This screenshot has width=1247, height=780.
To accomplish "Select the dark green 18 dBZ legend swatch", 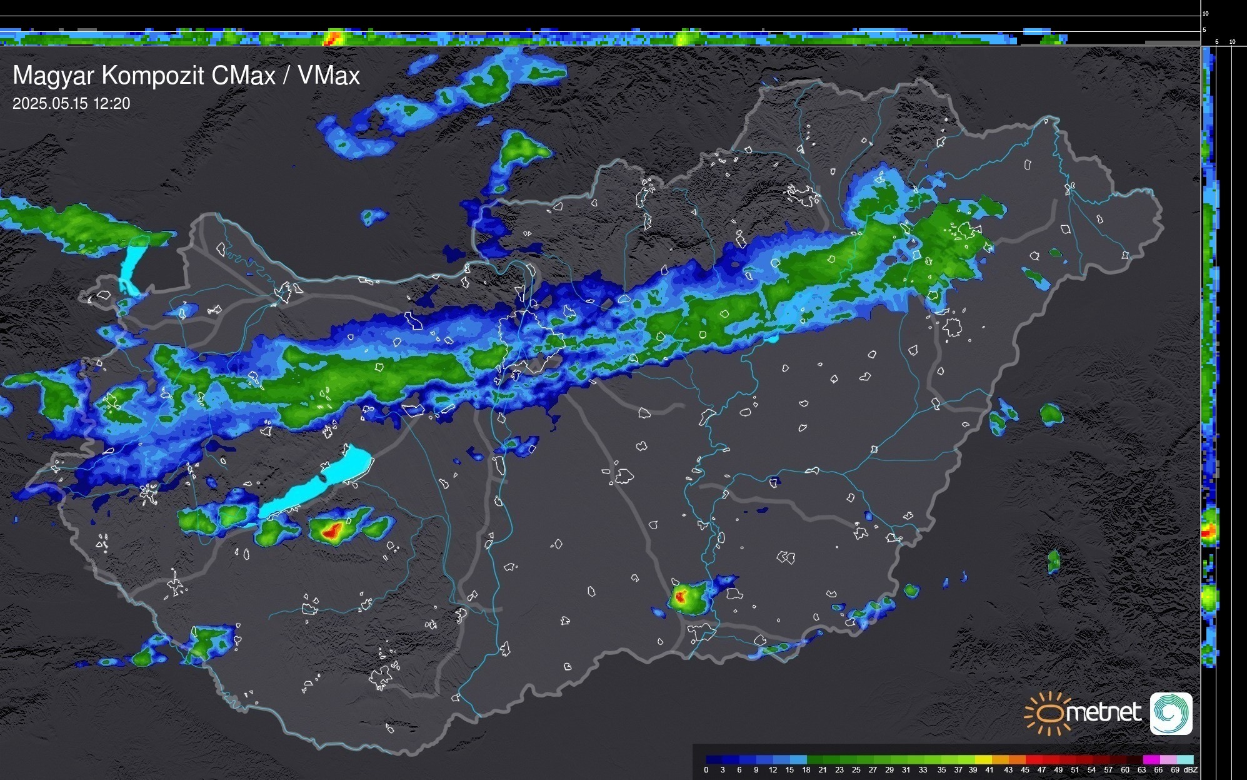I will [814, 759].
